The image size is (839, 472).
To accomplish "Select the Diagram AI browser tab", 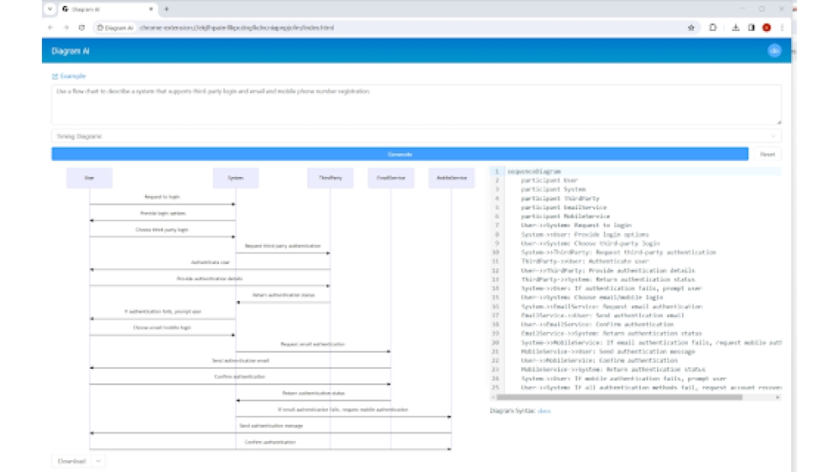I will [107, 9].
